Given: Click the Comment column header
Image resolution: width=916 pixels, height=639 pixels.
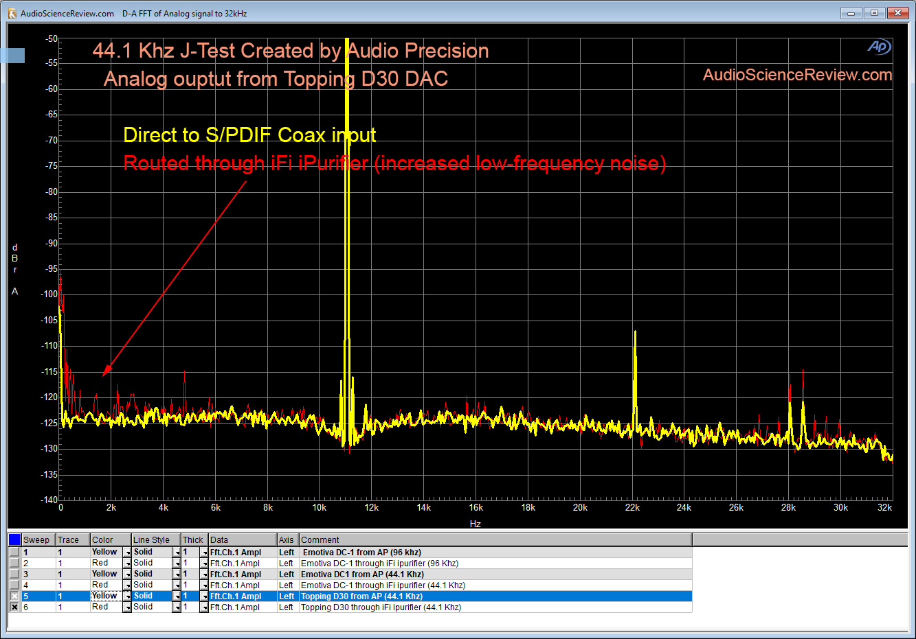Looking at the screenshot, I should [x=495, y=540].
